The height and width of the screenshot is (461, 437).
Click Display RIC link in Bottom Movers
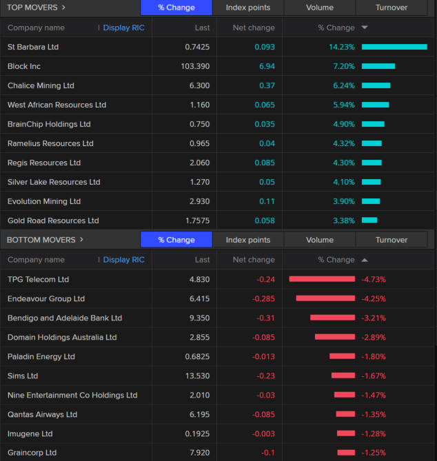[x=124, y=260]
